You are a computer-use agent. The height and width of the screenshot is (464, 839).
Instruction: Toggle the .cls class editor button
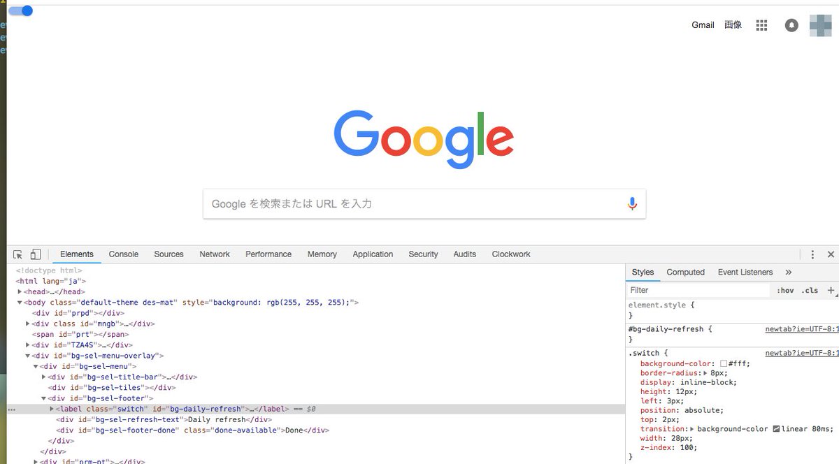point(810,290)
